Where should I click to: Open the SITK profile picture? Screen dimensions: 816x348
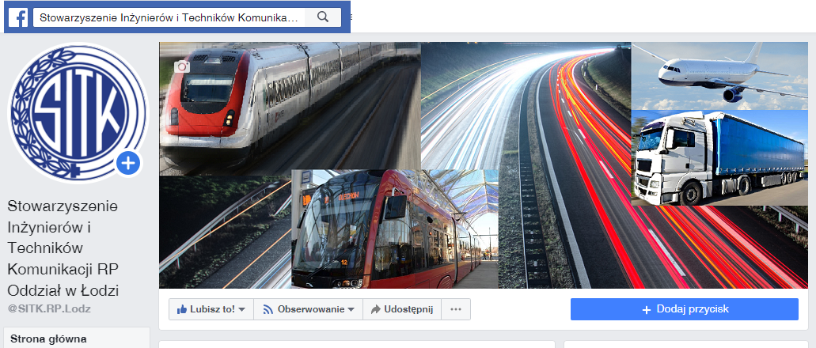(78, 112)
